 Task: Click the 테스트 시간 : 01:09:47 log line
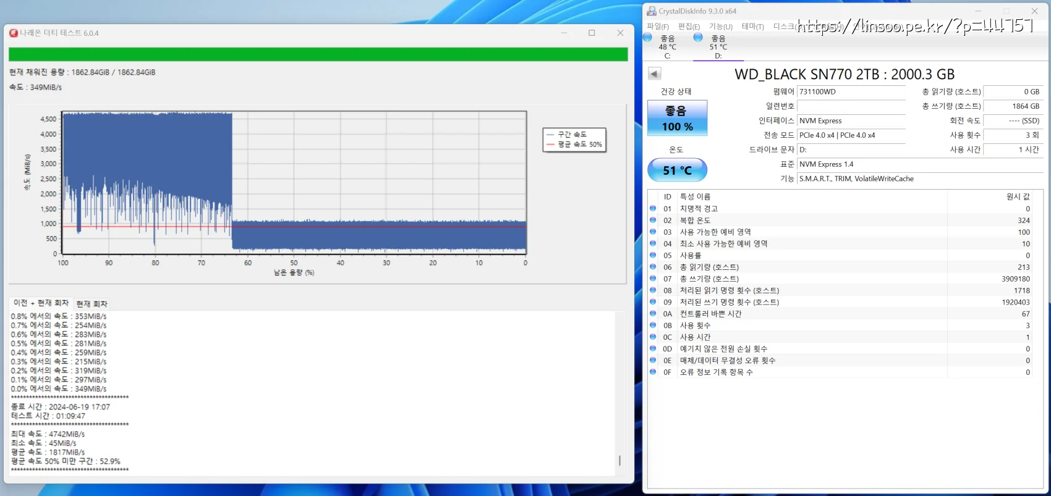[48, 416]
